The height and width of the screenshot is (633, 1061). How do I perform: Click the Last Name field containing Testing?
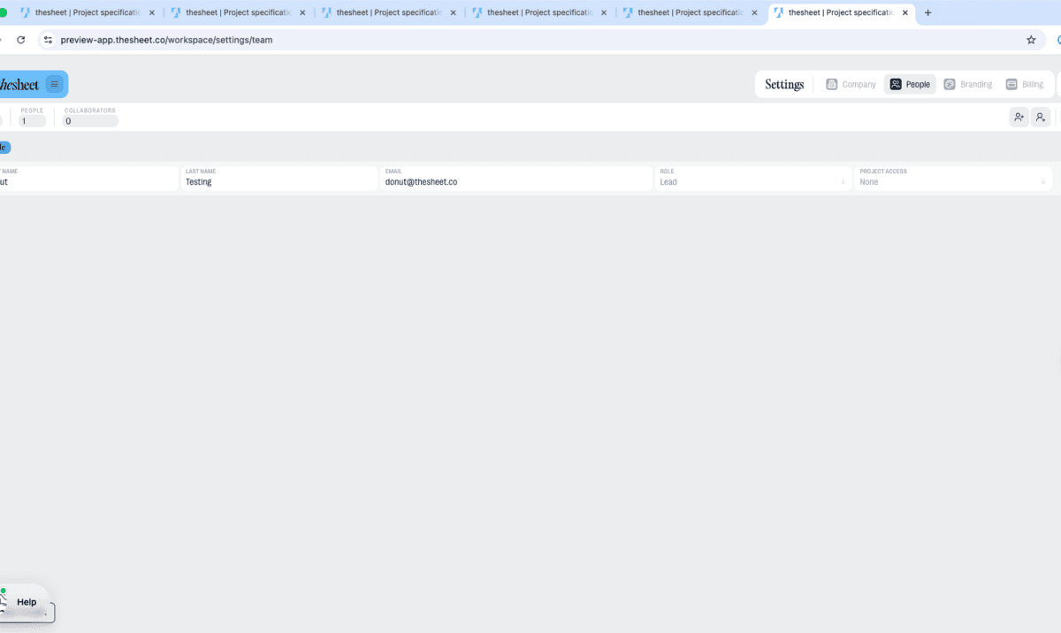[279, 179]
